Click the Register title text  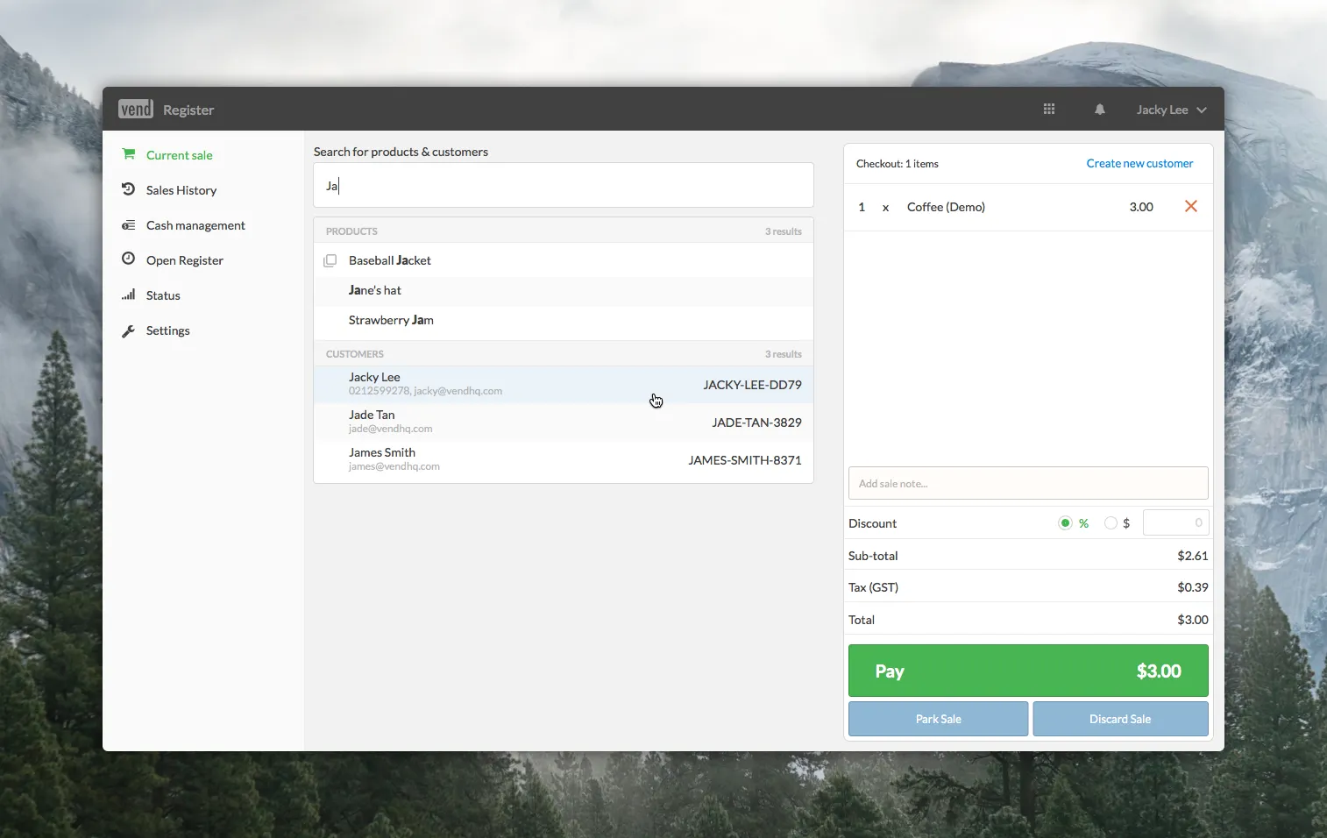click(x=188, y=110)
